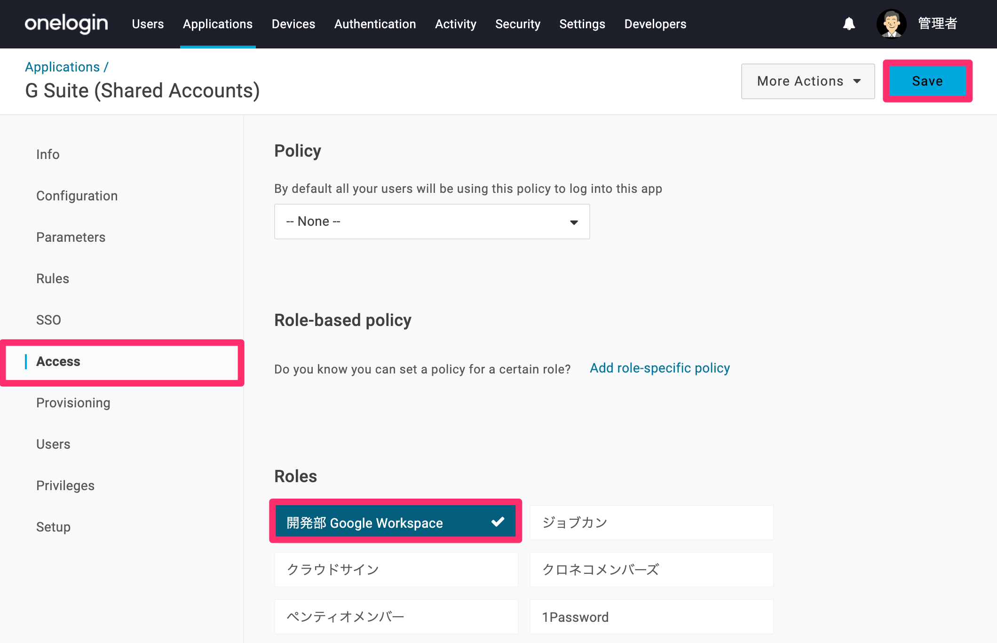Select the クロネコメンバーズ role
997x643 pixels.
click(x=651, y=570)
